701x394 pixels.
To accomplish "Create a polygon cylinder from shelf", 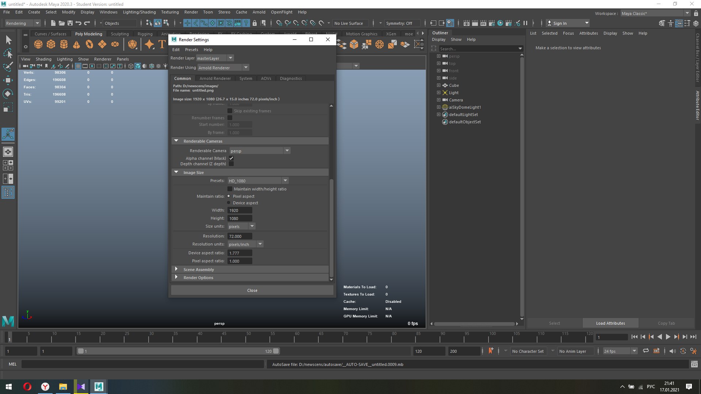I will pyautogui.click(x=64, y=45).
